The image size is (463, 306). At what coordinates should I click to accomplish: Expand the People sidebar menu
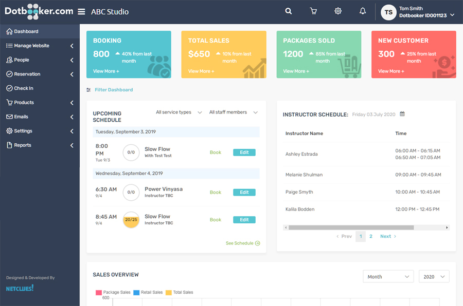click(x=72, y=59)
